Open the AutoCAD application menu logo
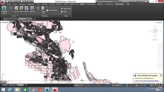Screen dimensions: 164x92 tap(2, 2)
